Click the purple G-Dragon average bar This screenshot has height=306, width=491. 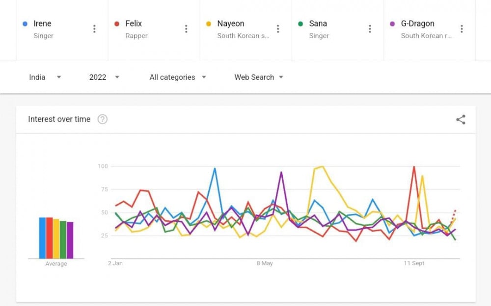pos(70,240)
